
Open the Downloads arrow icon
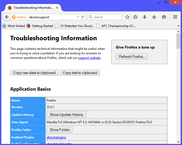145,17
